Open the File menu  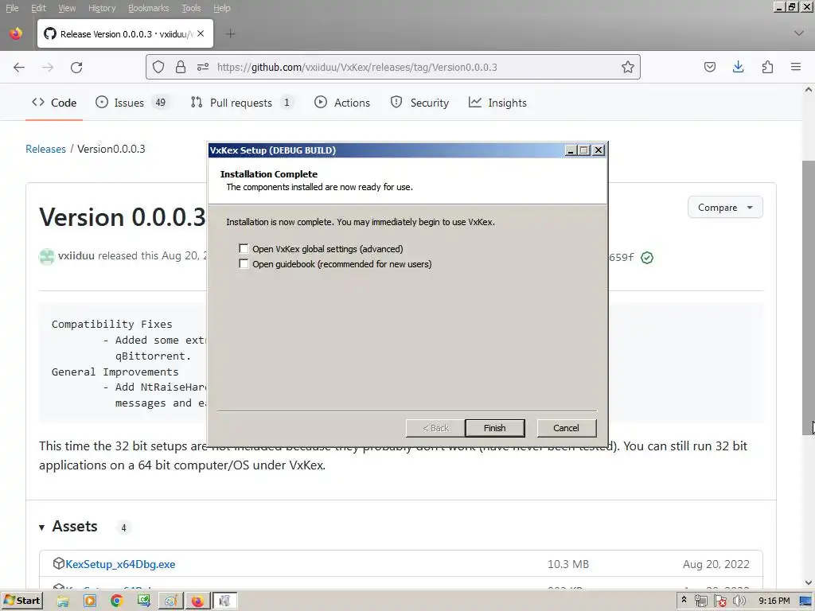pos(11,8)
